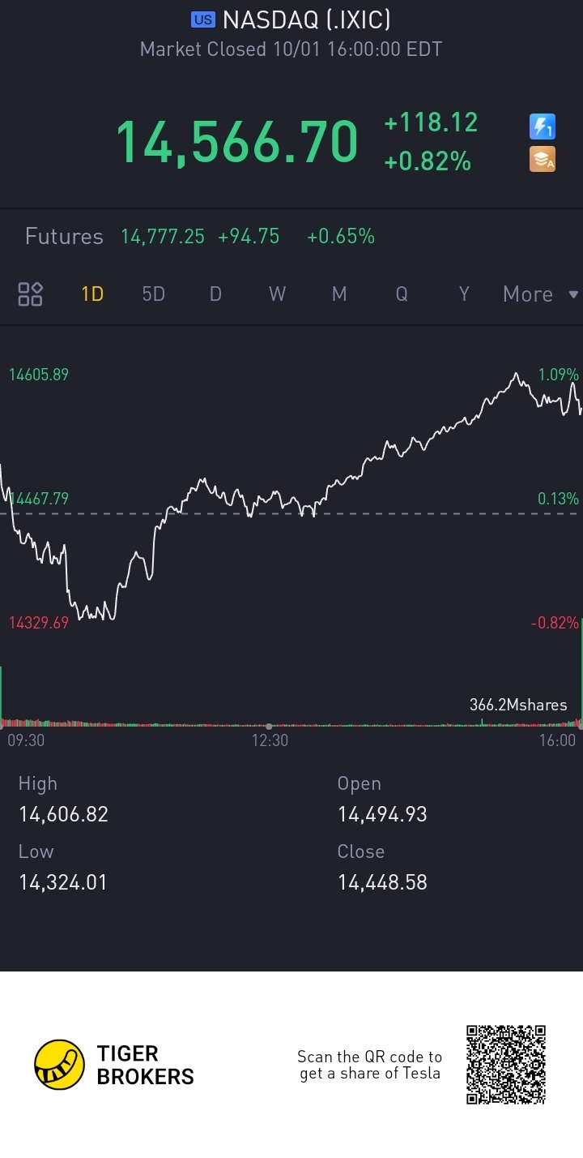
Task: Tap the NASDAQ (.IXIC) title
Action: pos(307,19)
